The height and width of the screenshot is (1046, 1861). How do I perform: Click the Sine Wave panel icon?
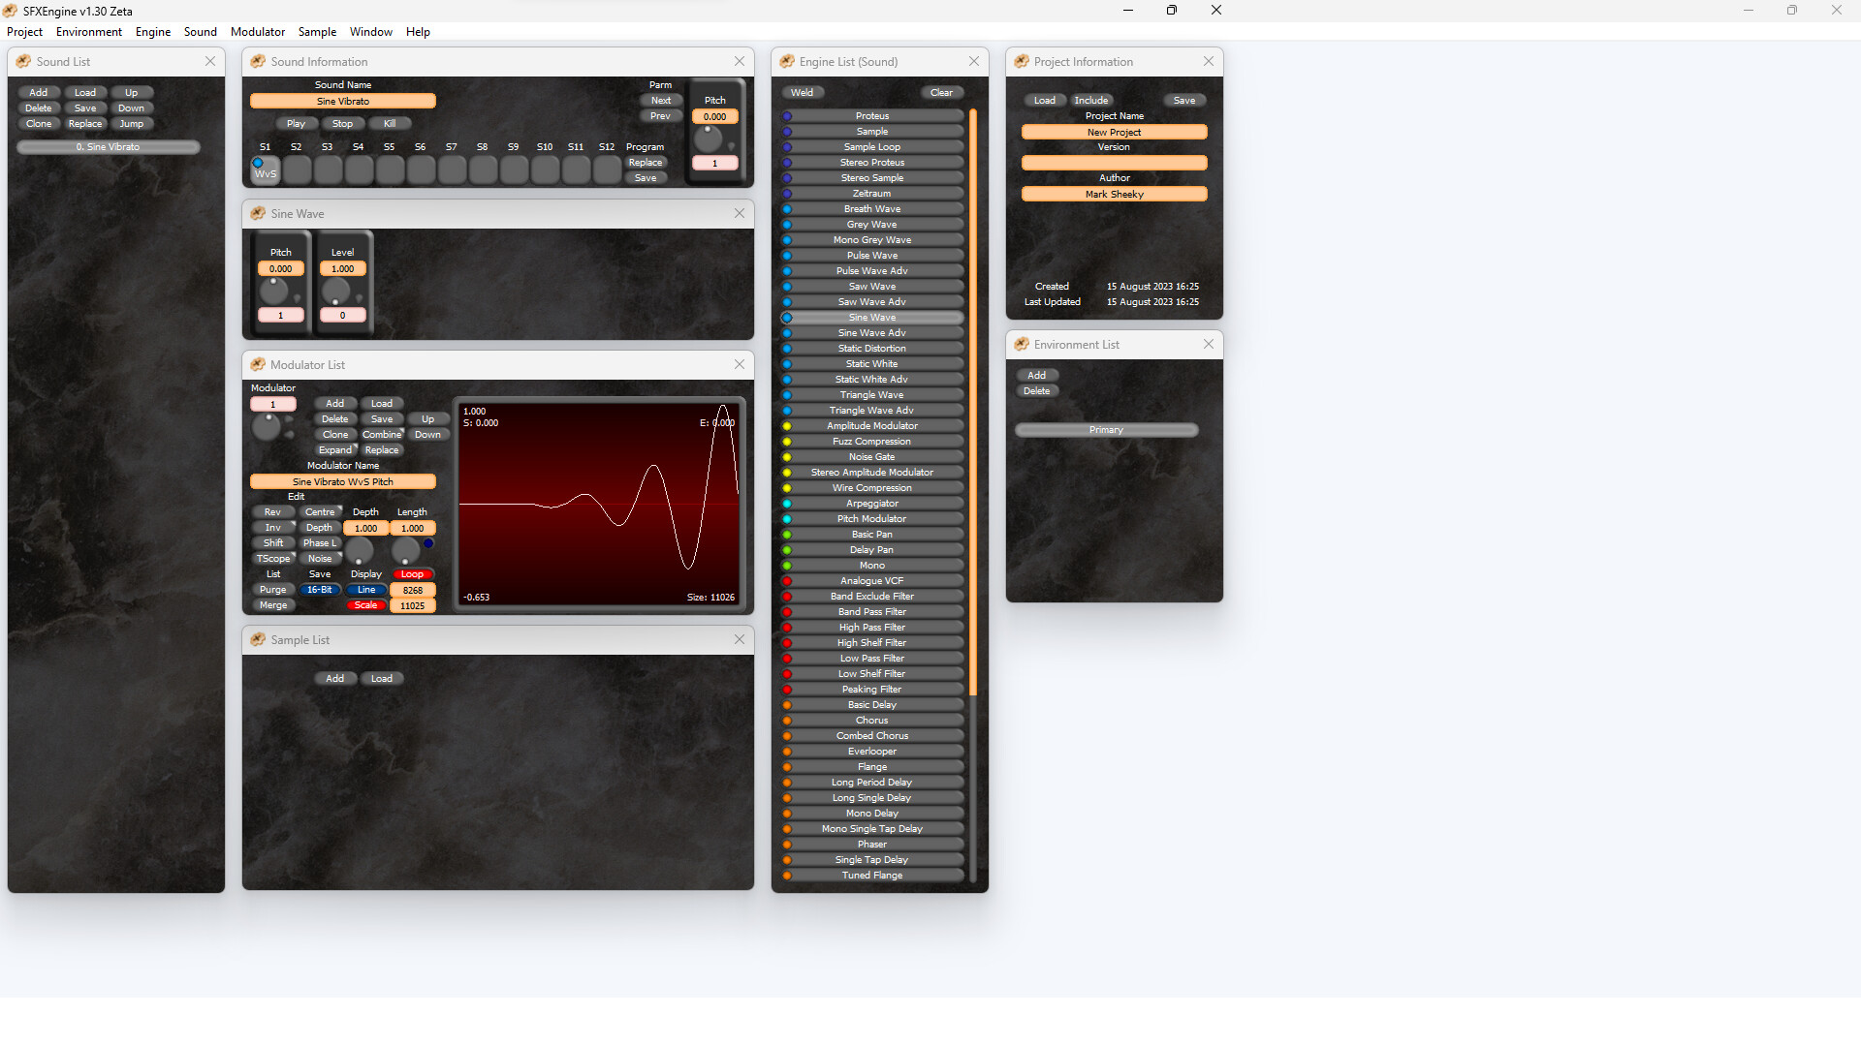point(257,213)
